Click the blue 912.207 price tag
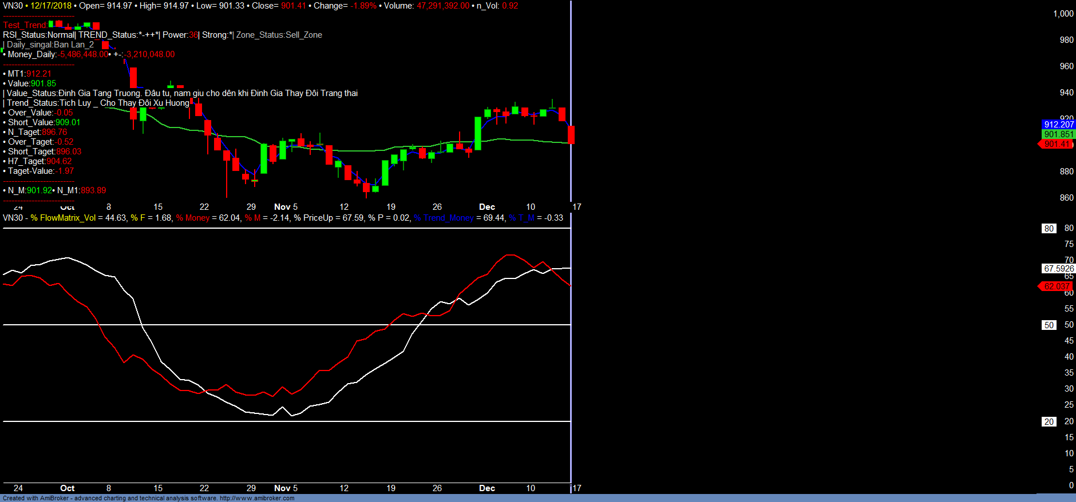Screen dimensions: 1076x502 coord(1058,124)
